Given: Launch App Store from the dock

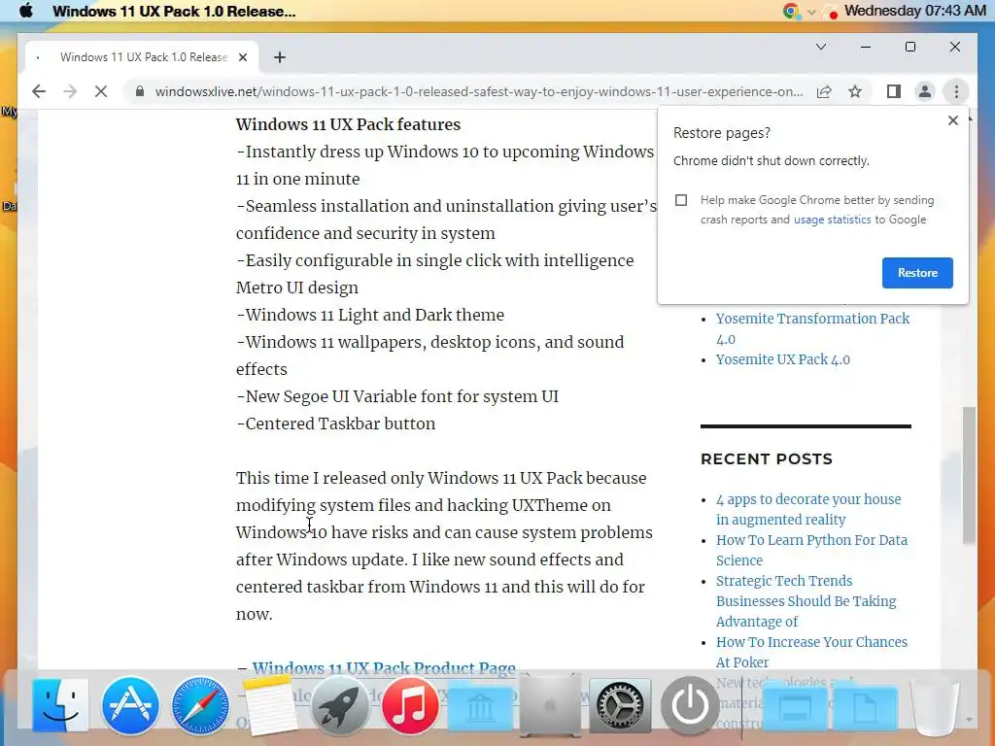Looking at the screenshot, I should point(130,705).
